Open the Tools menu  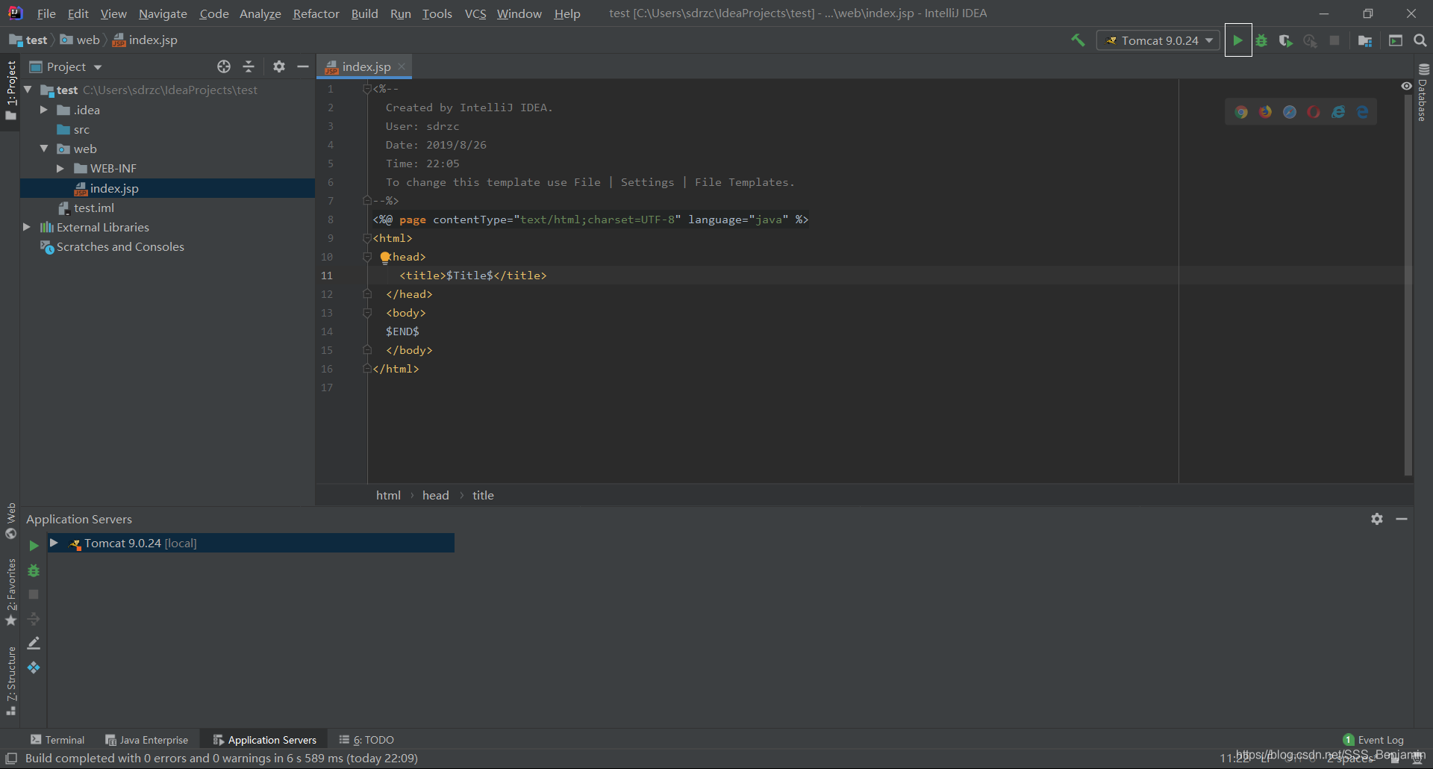pos(437,13)
